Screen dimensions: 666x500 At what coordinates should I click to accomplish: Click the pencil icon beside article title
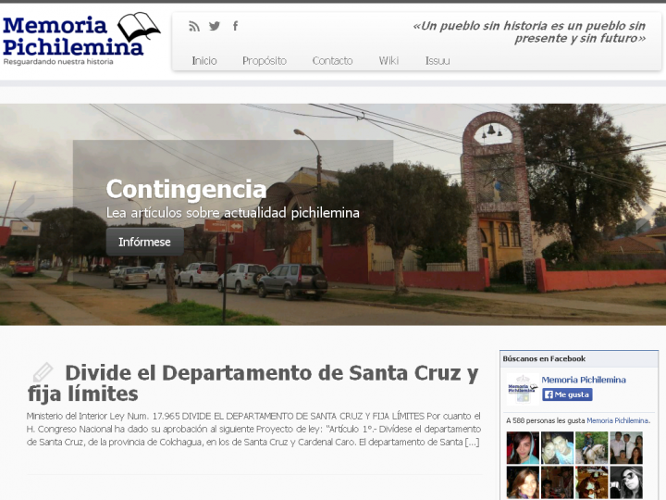pos(42,373)
